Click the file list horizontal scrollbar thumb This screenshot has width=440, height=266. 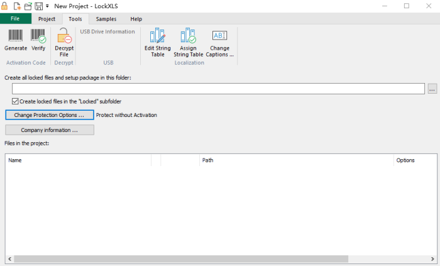[181, 258]
